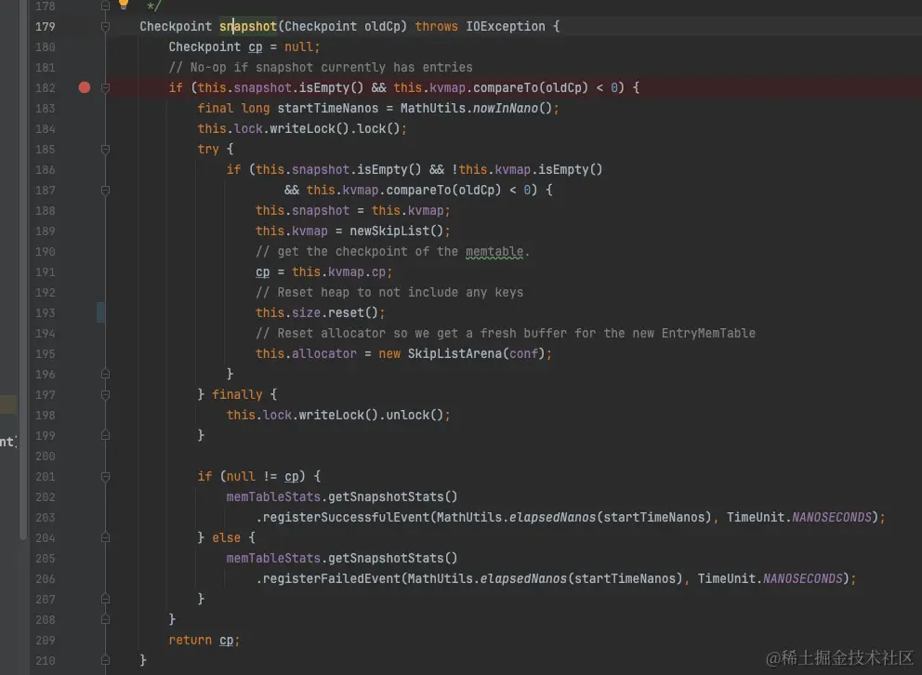The width and height of the screenshot is (922, 675).
Task: Click nowInNano method call
Action: 505,108
